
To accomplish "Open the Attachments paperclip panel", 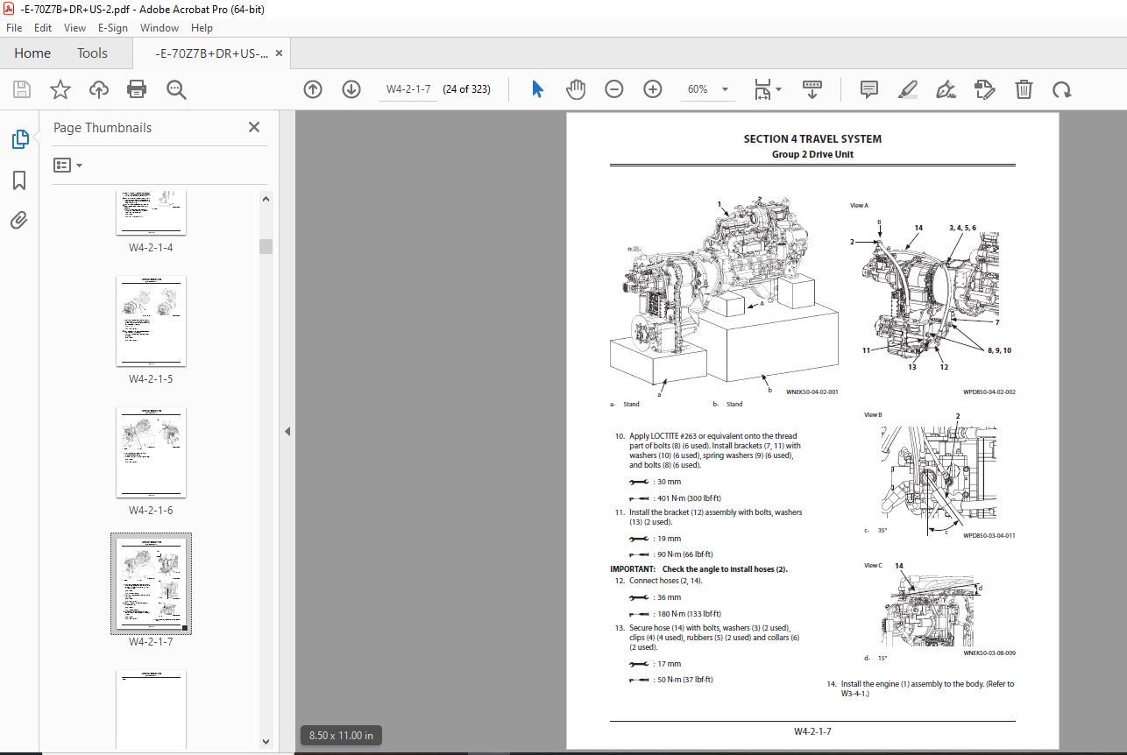I will pos(19,220).
